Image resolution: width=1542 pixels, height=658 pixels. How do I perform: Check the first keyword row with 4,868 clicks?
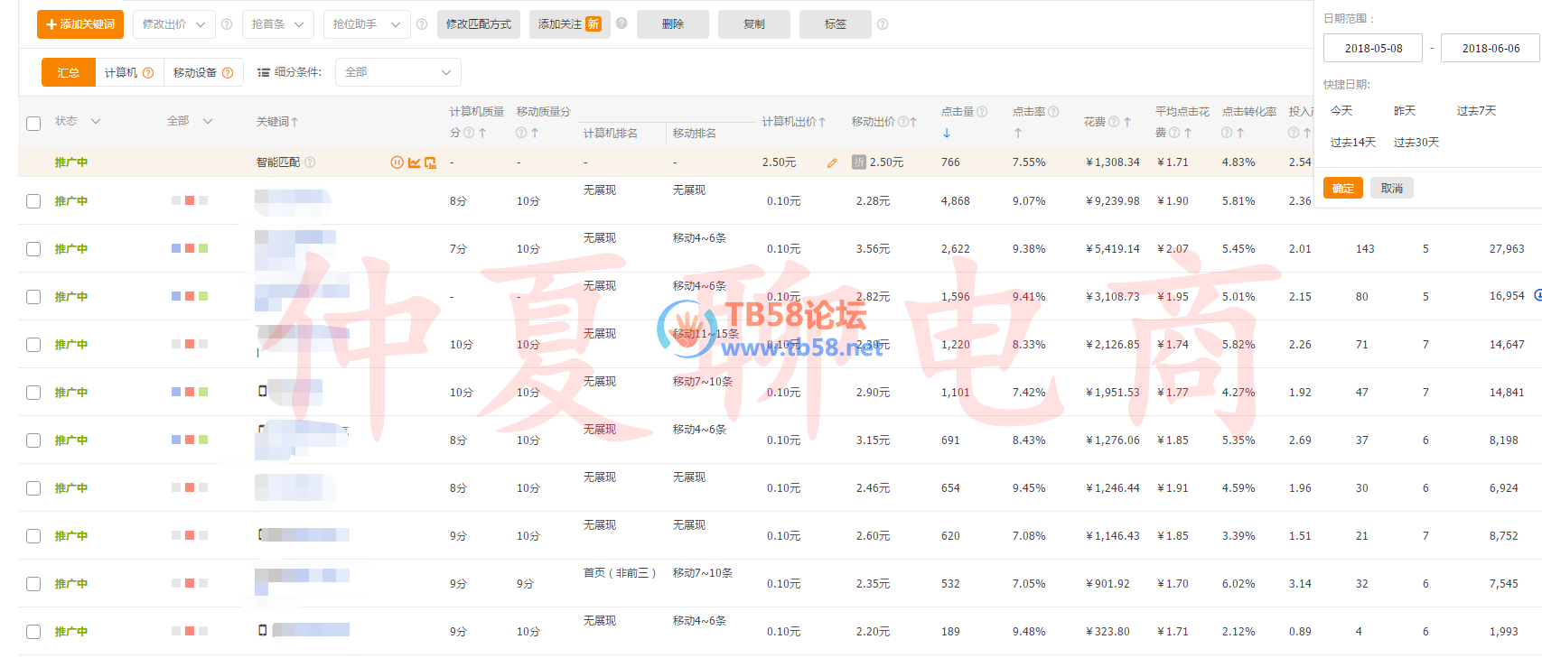click(x=33, y=201)
